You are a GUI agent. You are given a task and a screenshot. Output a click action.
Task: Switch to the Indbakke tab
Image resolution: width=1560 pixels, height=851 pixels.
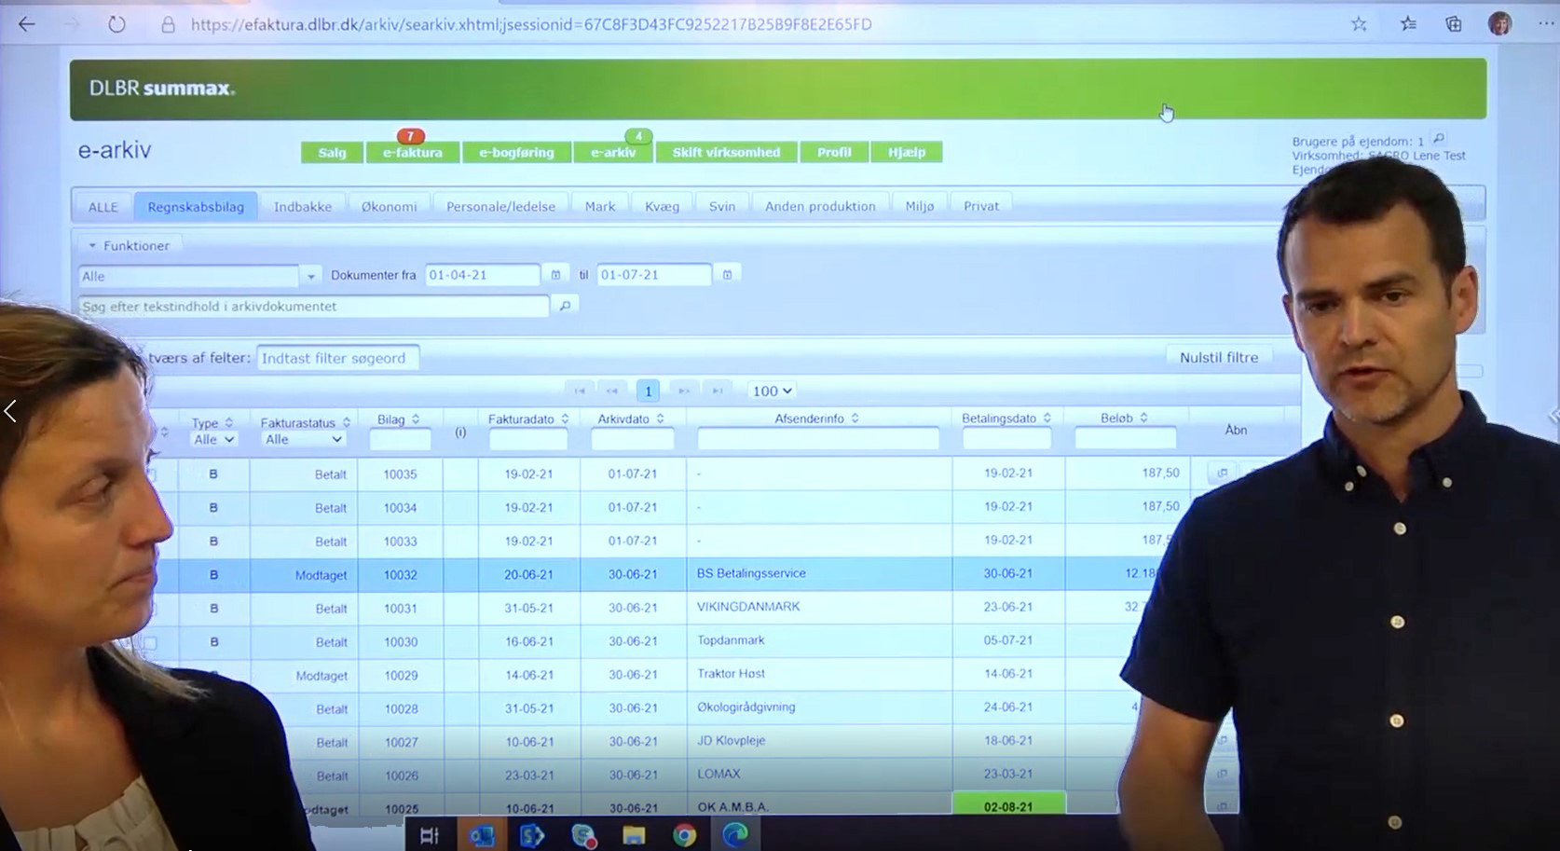302,205
